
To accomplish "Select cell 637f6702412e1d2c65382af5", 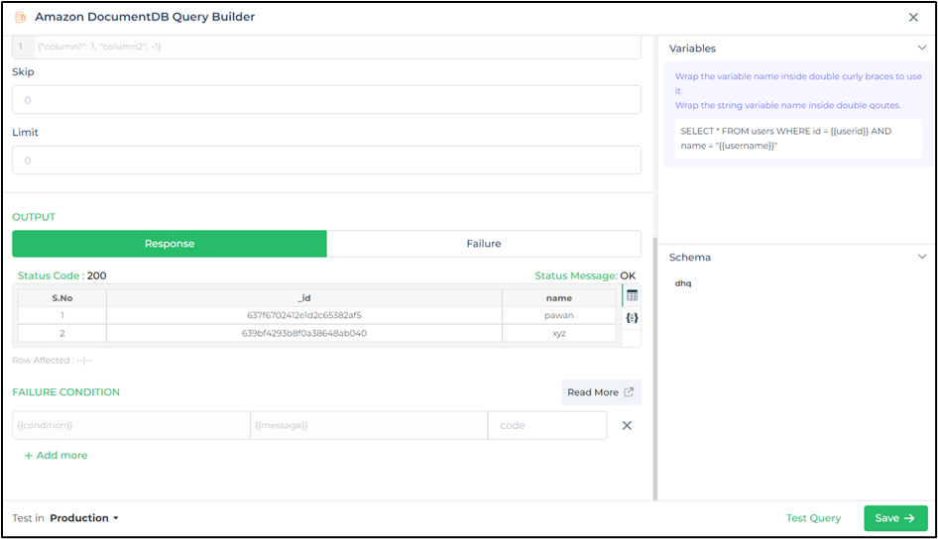I will [x=303, y=315].
